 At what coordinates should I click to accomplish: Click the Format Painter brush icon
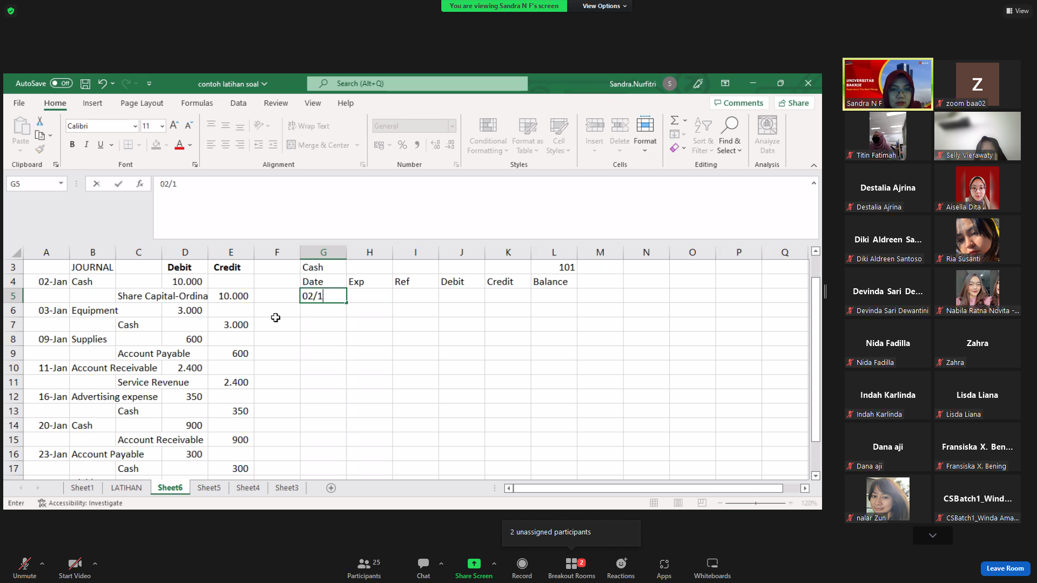click(39, 149)
